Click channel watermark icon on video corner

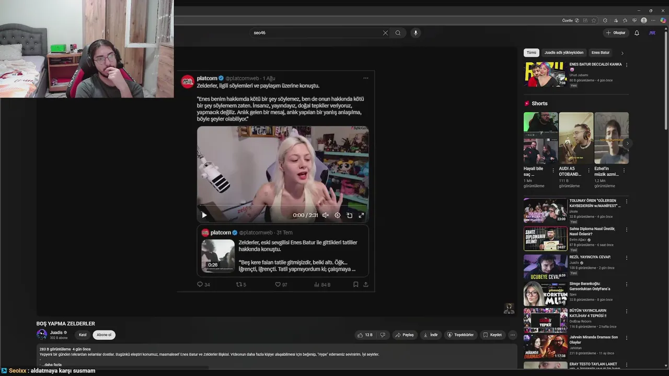tap(509, 308)
